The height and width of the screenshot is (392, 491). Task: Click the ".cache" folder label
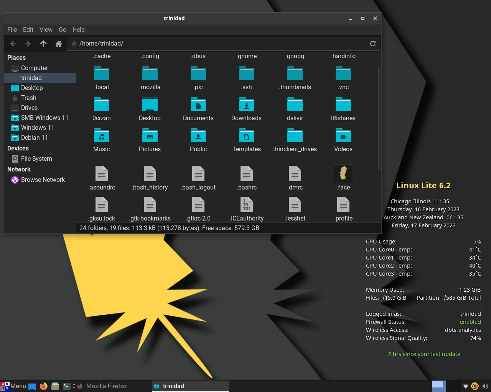click(x=102, y=56)
